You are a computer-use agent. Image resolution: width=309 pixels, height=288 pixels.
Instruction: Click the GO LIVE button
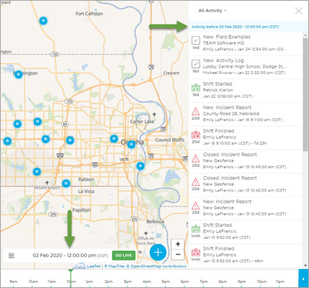point(124,255)
